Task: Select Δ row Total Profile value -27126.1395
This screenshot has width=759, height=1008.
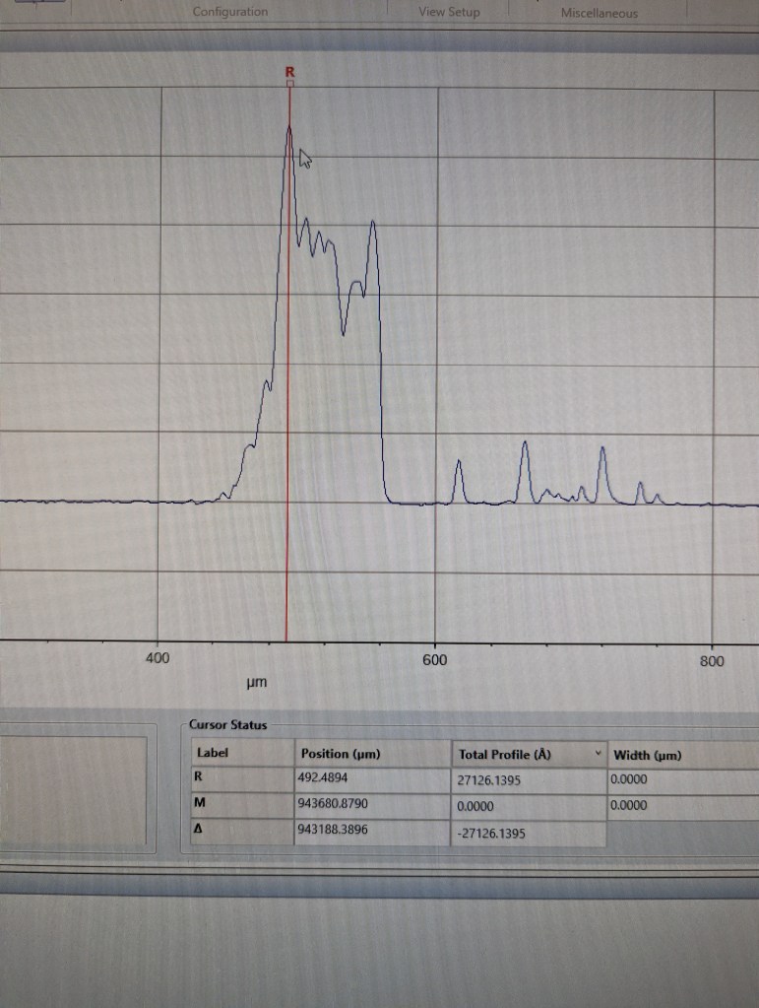Action: [529, 833]
